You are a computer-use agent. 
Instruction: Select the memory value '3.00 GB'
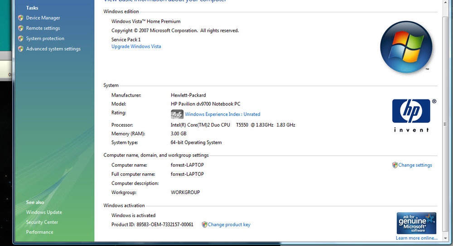tap(178, 134)
